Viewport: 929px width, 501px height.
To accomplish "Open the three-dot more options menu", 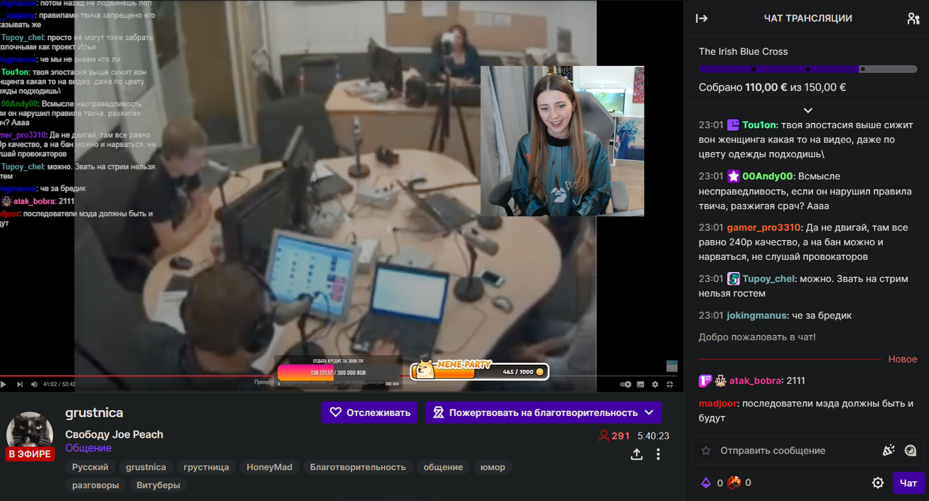I will click(658, 454).
